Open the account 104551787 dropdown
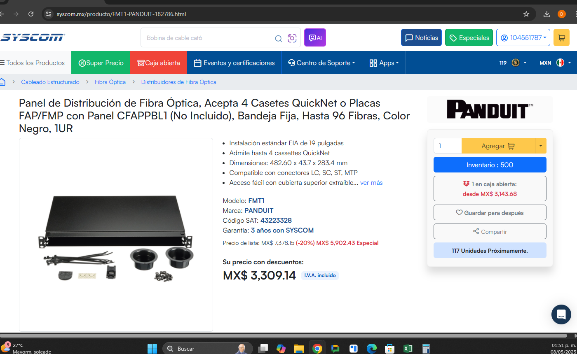577x354 pixels. click(x=523, y=37)
